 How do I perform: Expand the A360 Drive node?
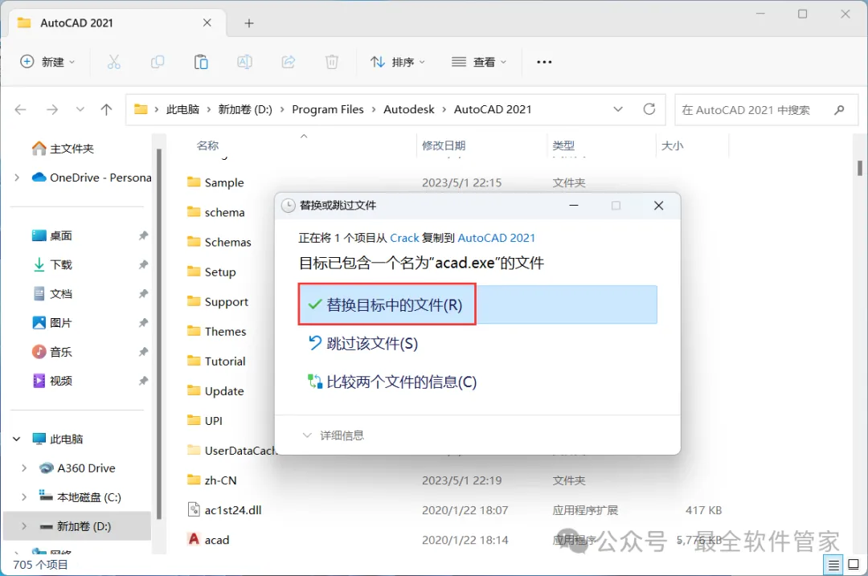24,468
